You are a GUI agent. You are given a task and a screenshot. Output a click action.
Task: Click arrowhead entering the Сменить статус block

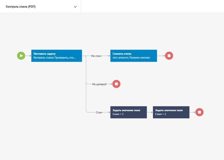(x=109, y=56)
